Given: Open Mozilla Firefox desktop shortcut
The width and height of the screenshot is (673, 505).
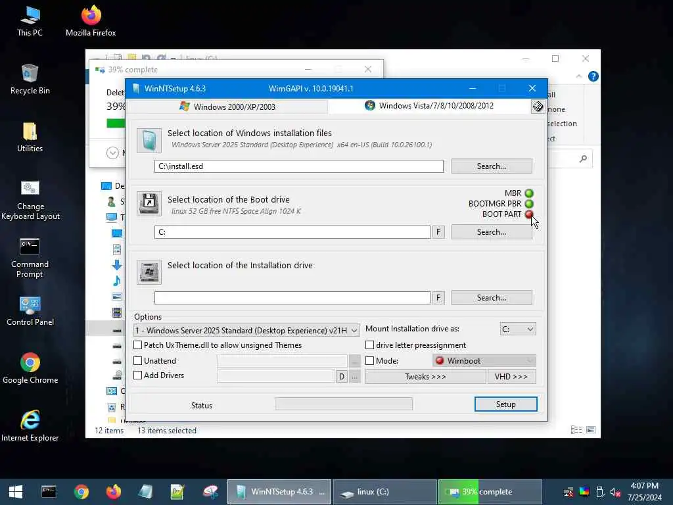Looking at the screenshot, I should pyautogui.click(x=91, y=20).
